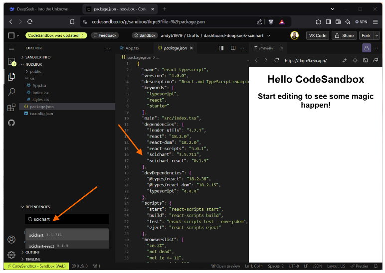385x273 pixels.
Task: Open the browser tab list chevron
Action: pyautogui.click(x=333, y=9)
